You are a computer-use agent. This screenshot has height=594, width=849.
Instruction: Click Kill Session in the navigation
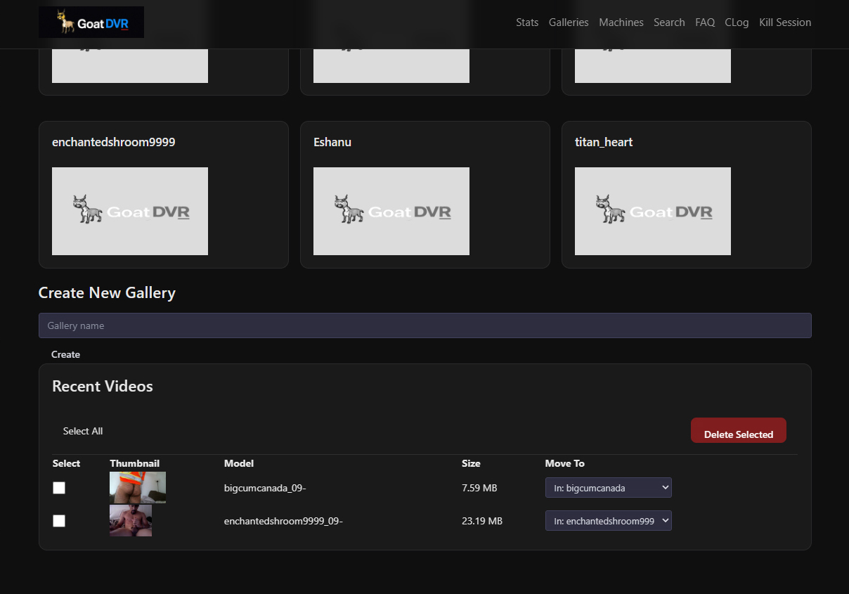click(x=785, y=22)
